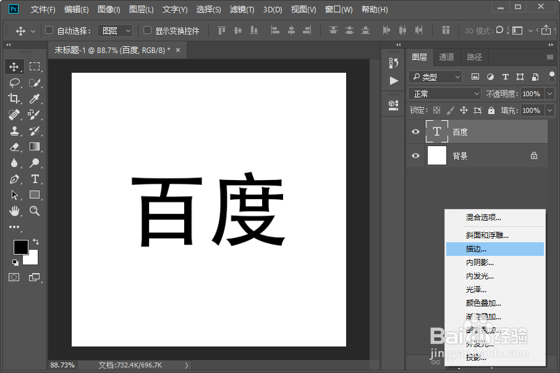The height and width of the screenshot is (373, 560).
Task: Select the Pen tool
Action: (14, 179)
